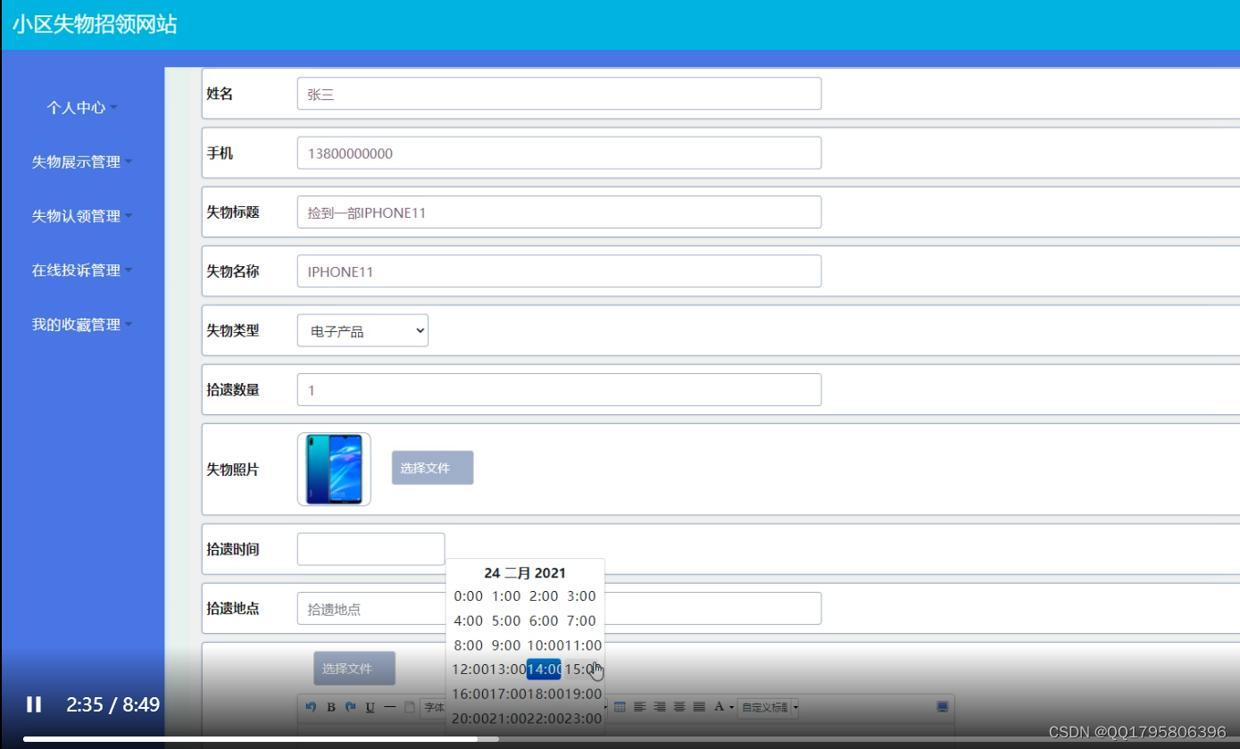Select 13:00 in the time picker
Image resolution: width=1240 pixels, height=749 pixels.
click(508, 670)
